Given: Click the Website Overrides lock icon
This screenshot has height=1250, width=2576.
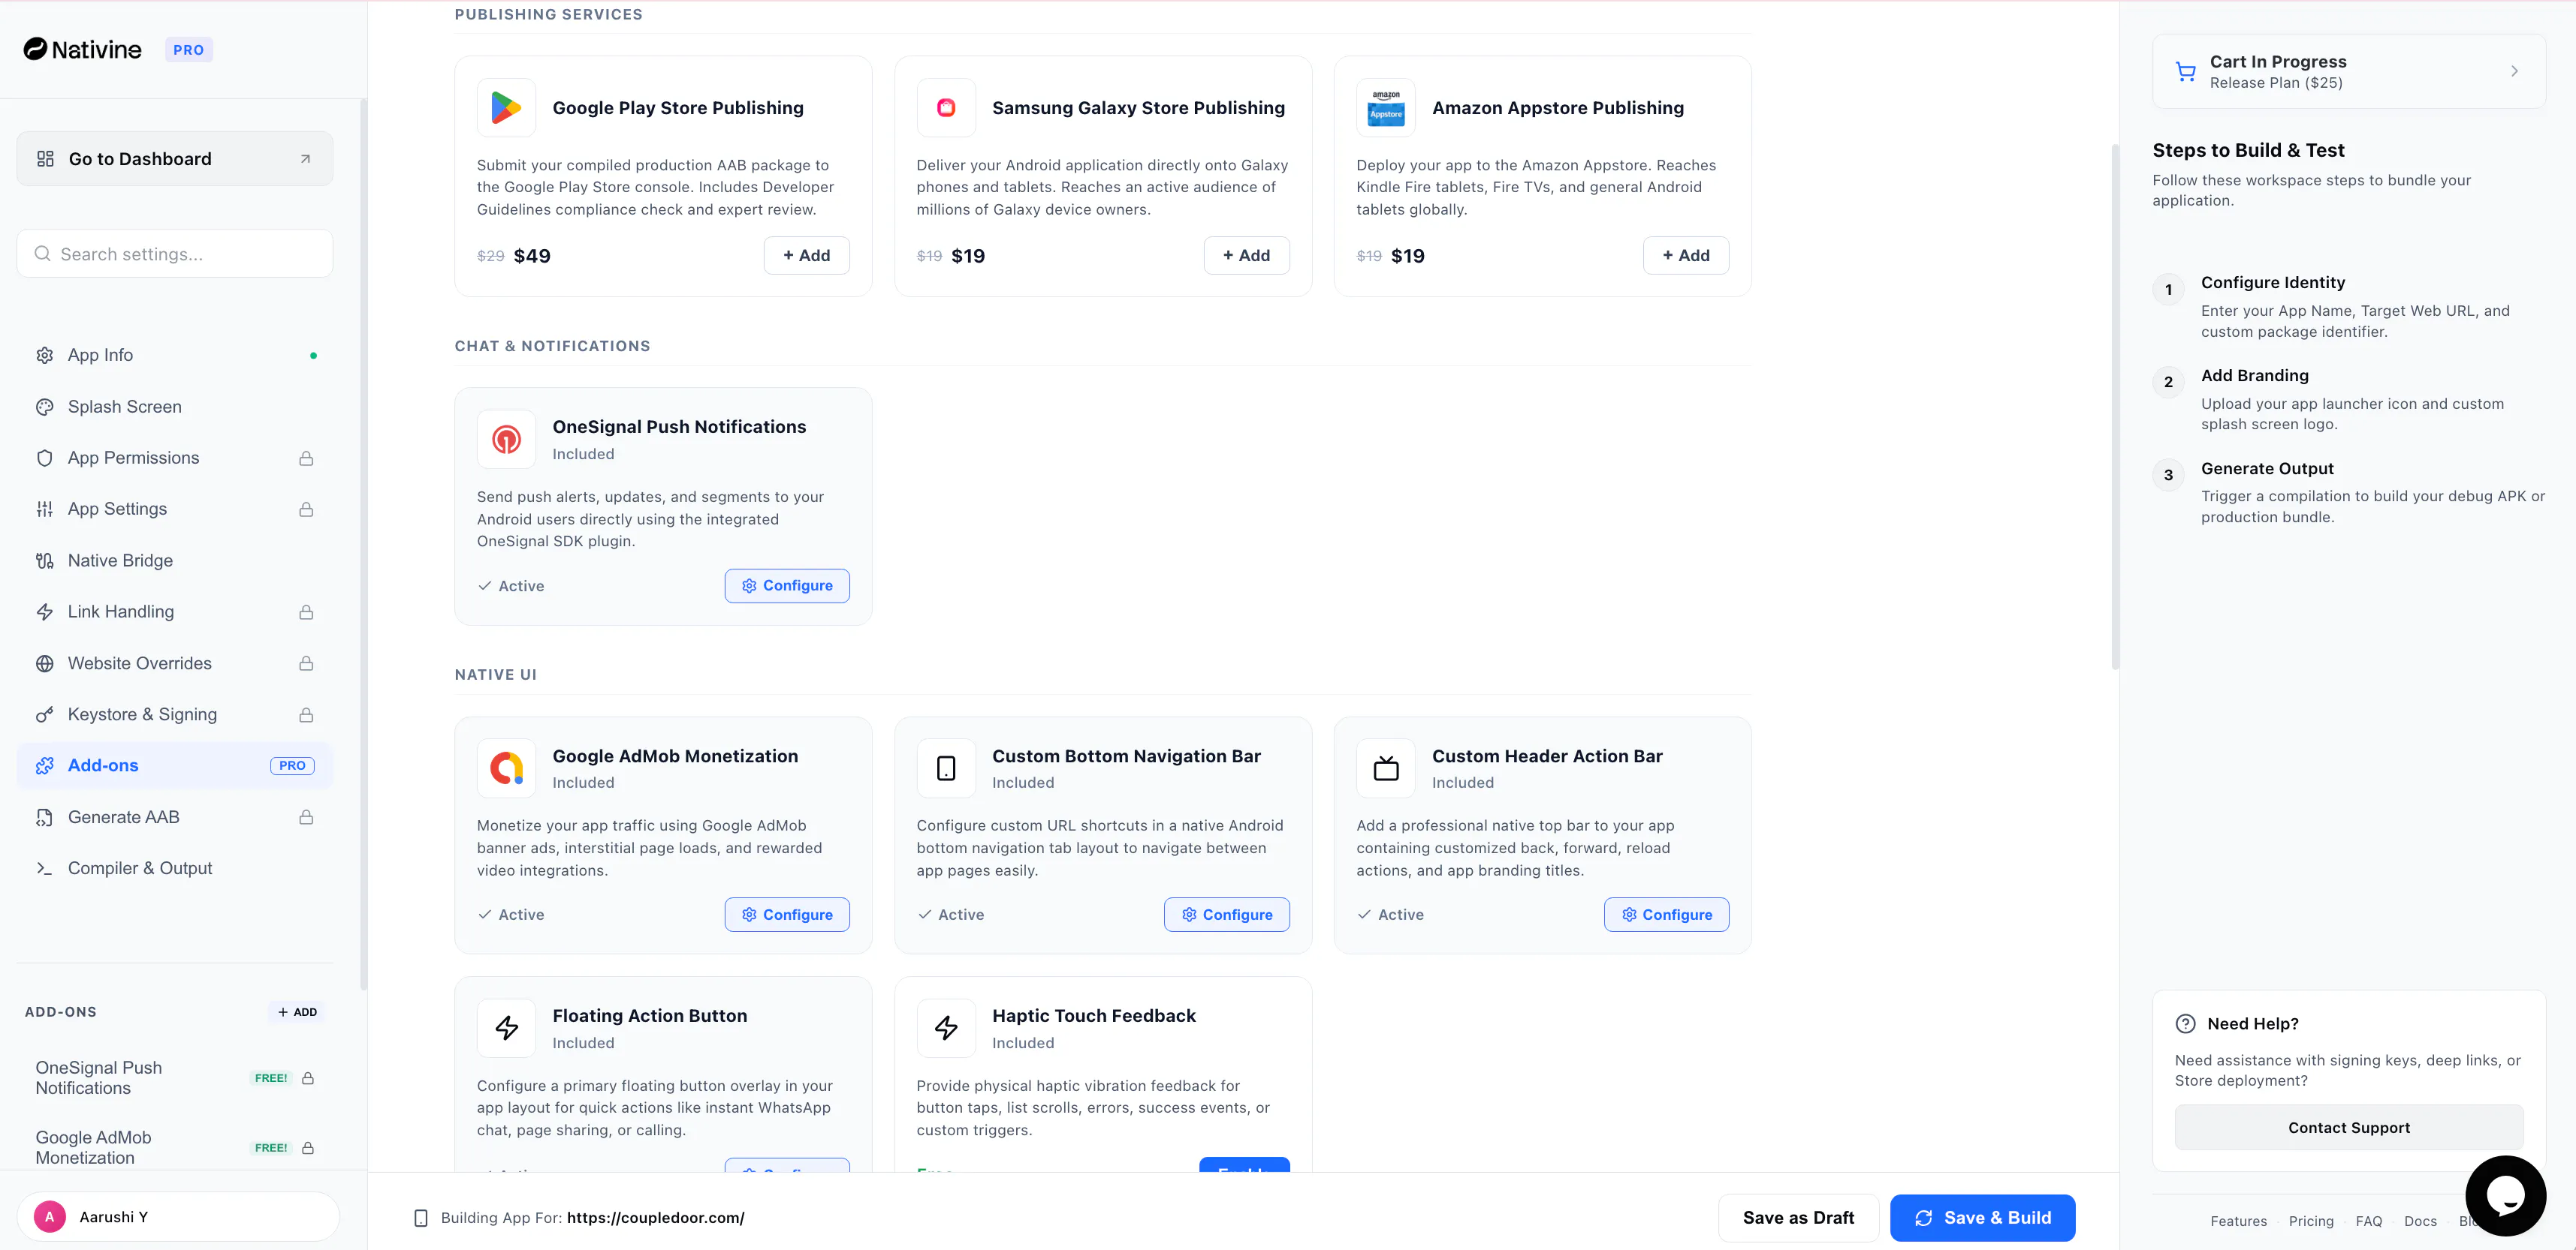Looking at the screenshot, I should 306,663.
